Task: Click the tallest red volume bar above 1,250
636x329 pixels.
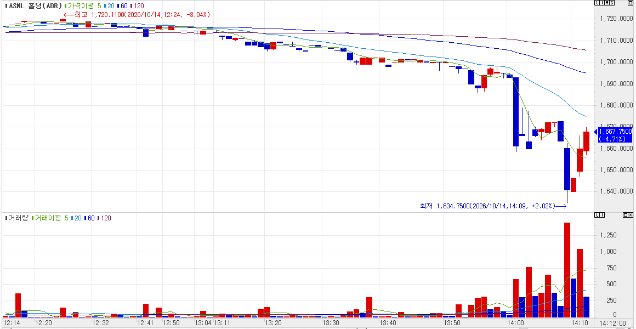Action: click(567, 270)
